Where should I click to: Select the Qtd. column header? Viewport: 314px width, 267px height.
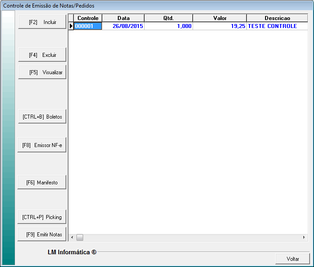(x=168, y=18)
